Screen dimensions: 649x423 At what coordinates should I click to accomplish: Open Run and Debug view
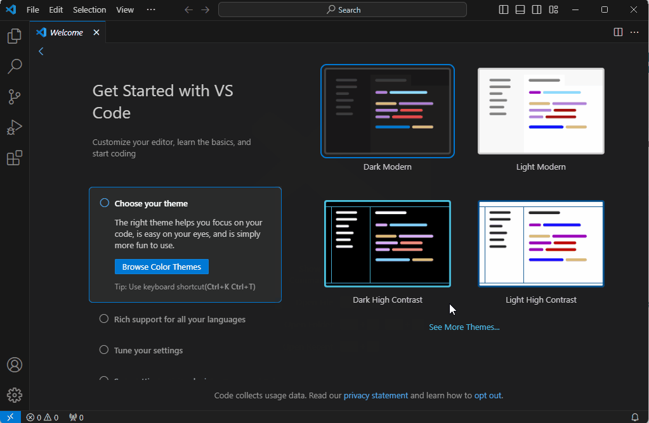(x=14, y=127)
